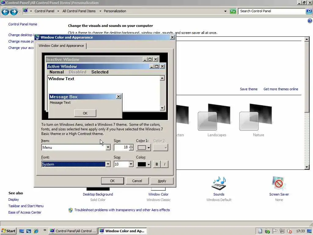Click the Save theme link
The image size is (313, 235).
click(x=249, y=89)
